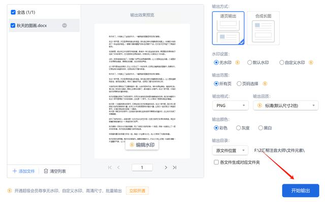Open the PNG output format dropdown
The height and width of the screenshot is (202, 325).
tap(230, 106)
